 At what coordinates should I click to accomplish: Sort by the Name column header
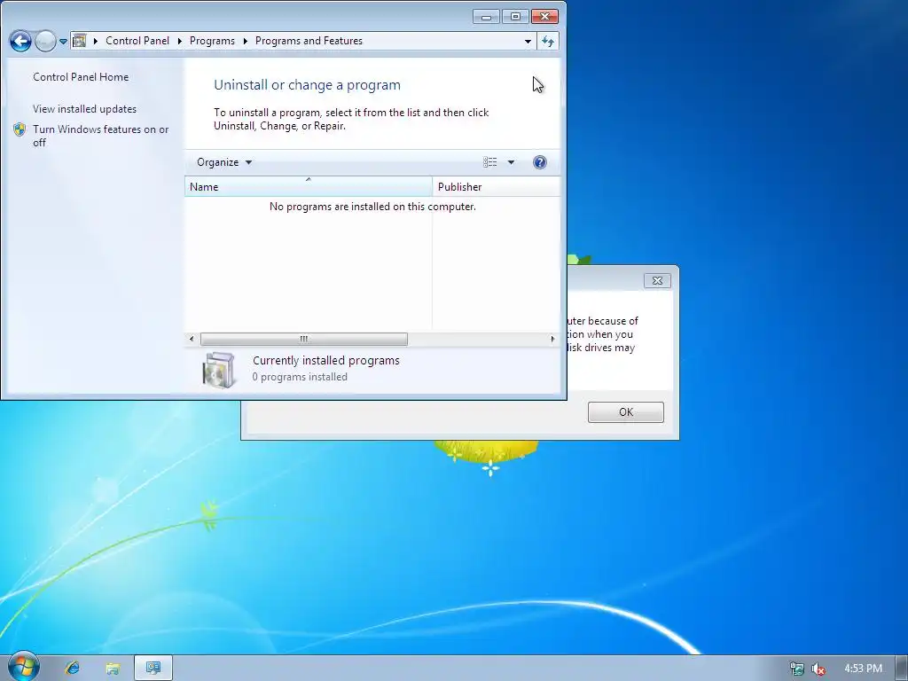pyautogui.click(x=308, y=186)
